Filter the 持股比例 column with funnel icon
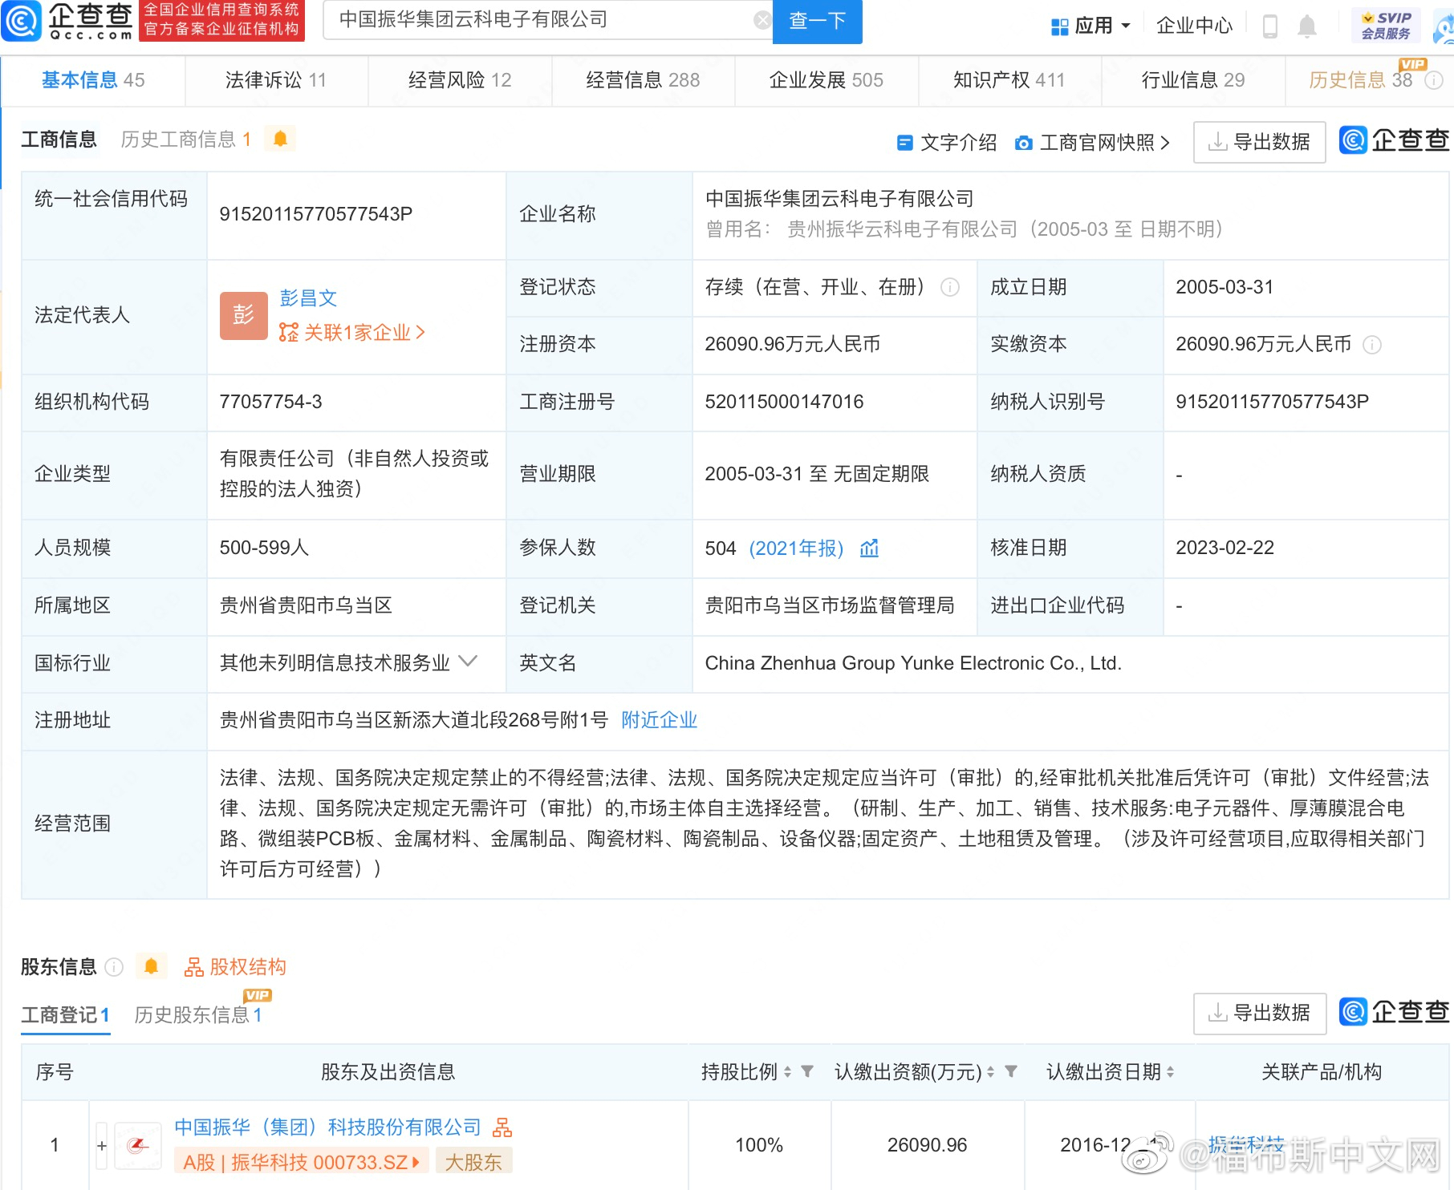Image resolution: width=1454 pixels, height=1190 pixels. coord(807,1071)
